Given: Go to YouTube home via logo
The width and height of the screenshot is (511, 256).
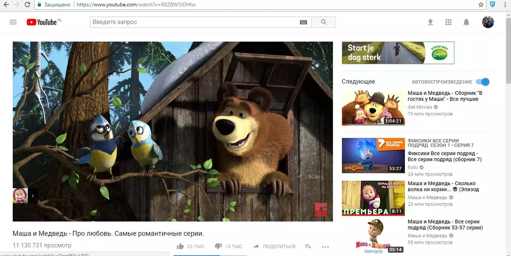Looking at the screenshot, I should coord(41,22).
